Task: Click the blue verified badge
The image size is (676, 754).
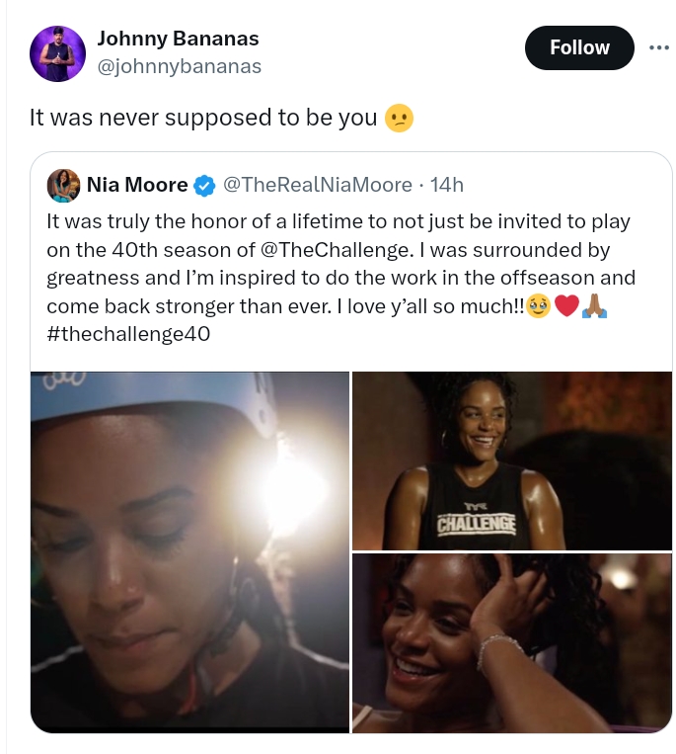Action: pyautogui.click(x=204, y=186)
